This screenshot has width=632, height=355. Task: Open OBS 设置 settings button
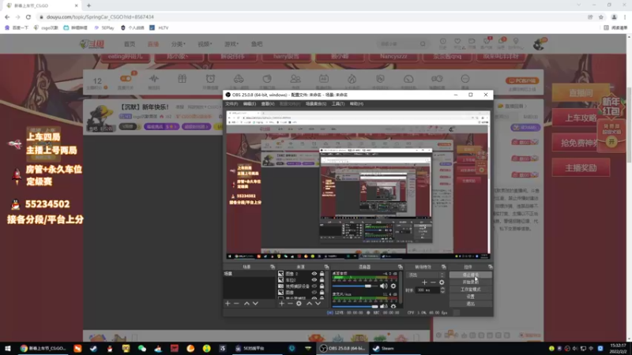tap(470, 297)
